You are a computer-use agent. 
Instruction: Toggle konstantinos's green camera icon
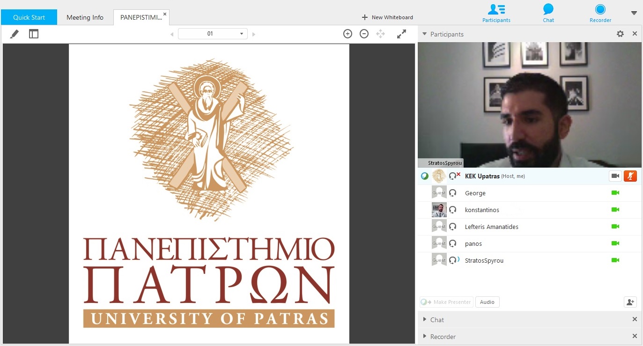tap(615, 210)
